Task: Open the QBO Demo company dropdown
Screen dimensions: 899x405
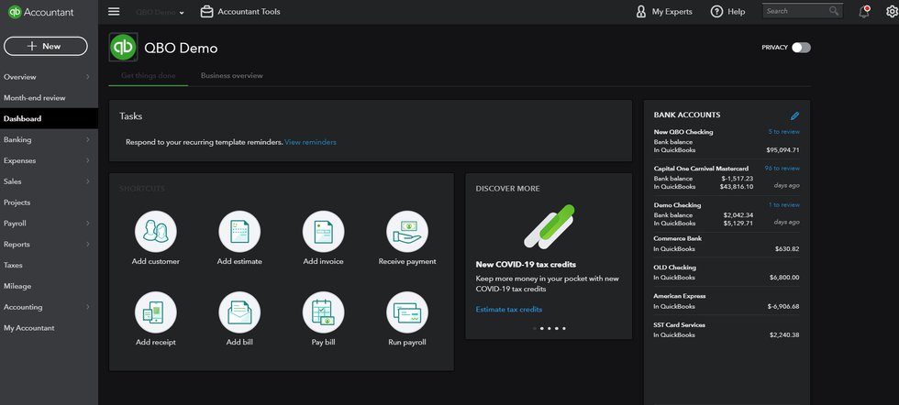Action: [x=160, y=13]
